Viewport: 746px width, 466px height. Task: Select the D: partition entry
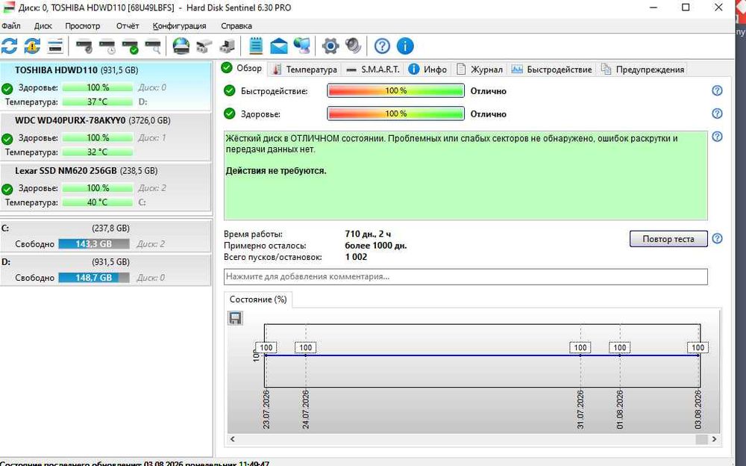pos(105,270)
